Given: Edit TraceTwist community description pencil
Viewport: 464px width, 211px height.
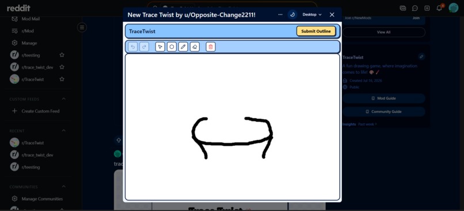Looking at the screenshot, I should point(421,56).
